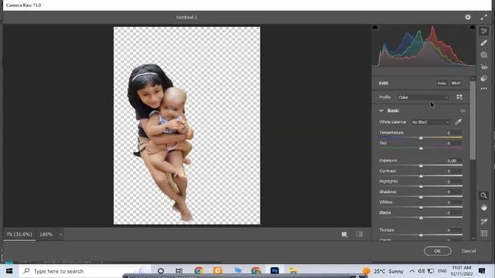Open File Explorer on taskbar

click(293, 271)
